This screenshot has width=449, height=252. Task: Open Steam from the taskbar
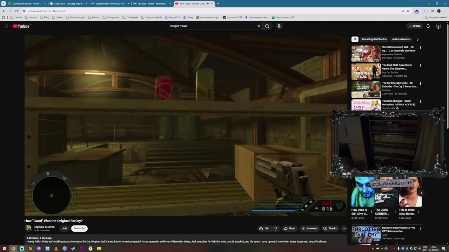(73, 248)
